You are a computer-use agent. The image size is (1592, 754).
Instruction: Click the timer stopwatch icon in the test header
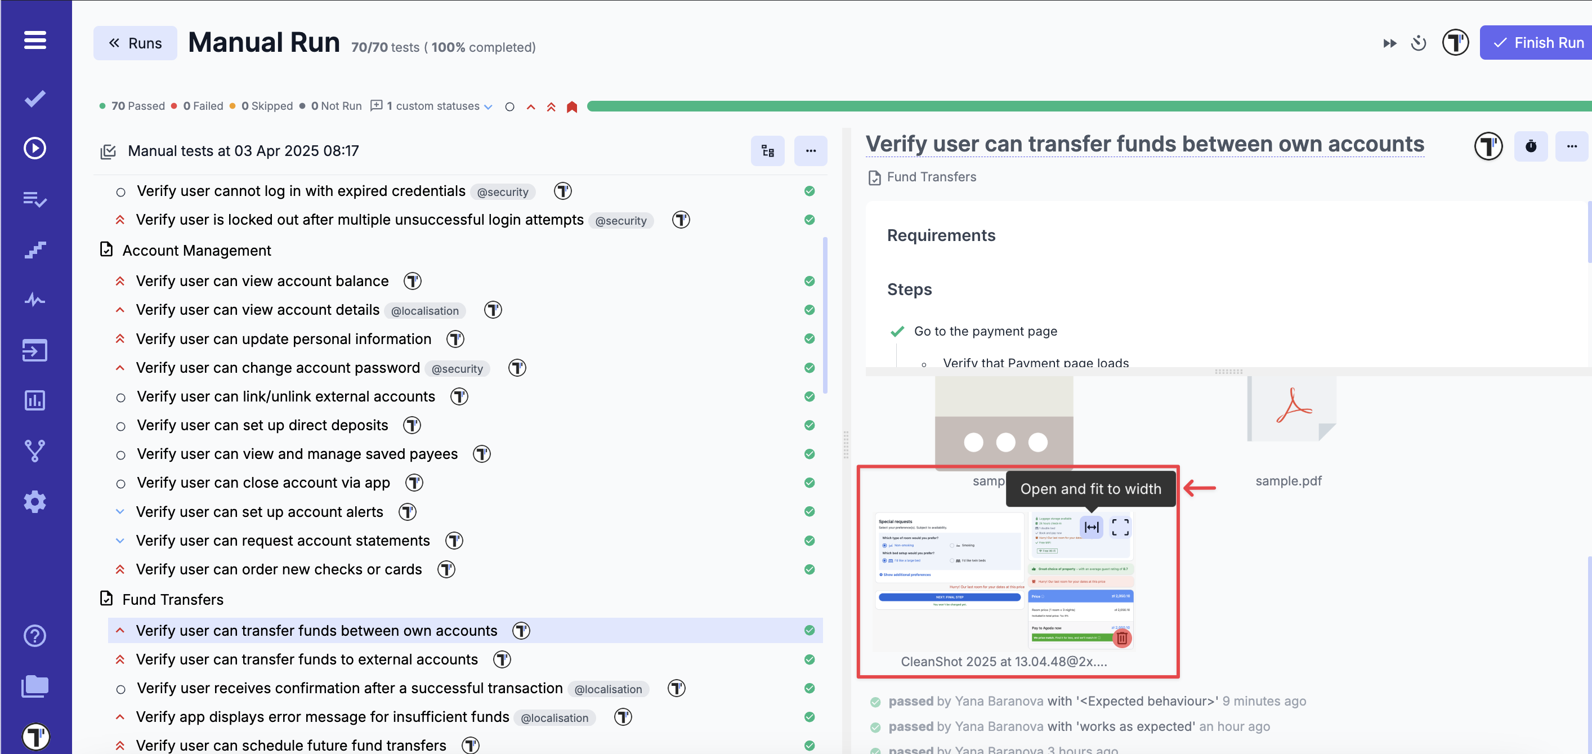click(x=1530, y=146)
